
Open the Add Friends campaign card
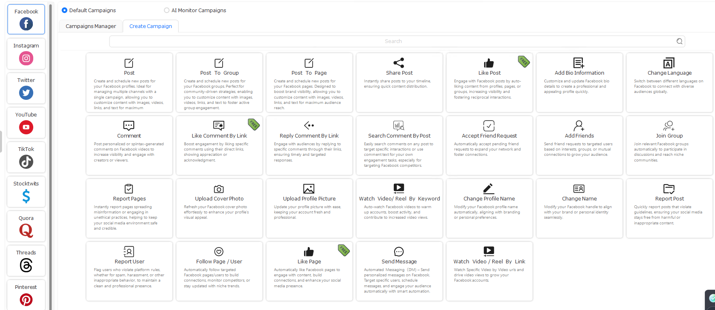point(580,146)
